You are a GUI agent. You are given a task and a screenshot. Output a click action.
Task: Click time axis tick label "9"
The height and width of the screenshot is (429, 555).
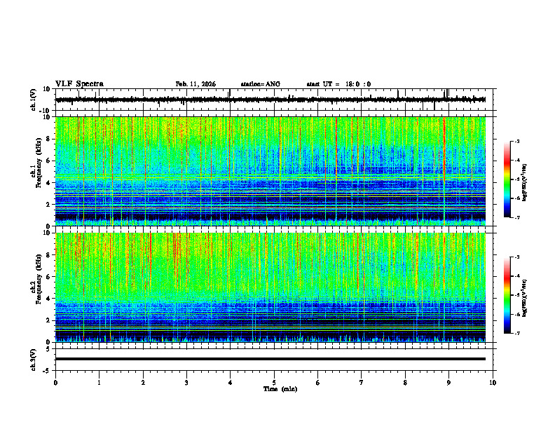click(x=448, y=383)
